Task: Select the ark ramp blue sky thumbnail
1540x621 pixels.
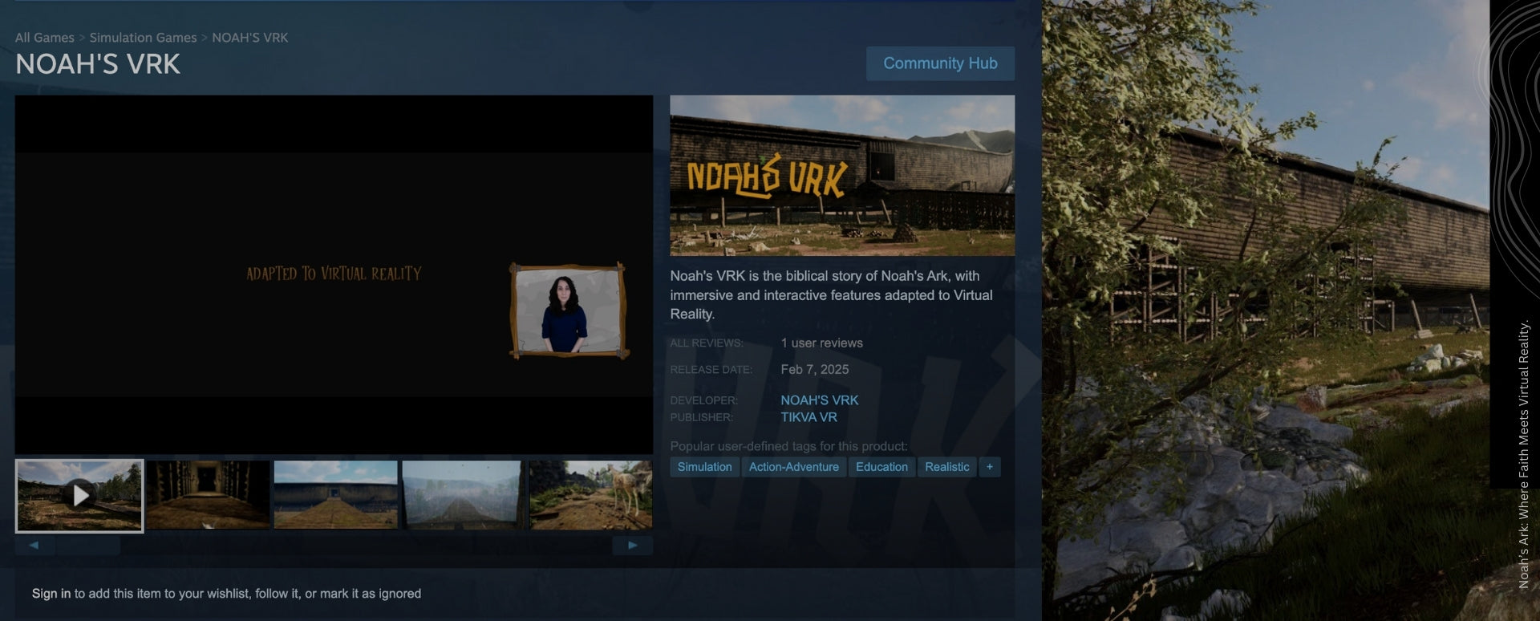Action: [335, 495]
